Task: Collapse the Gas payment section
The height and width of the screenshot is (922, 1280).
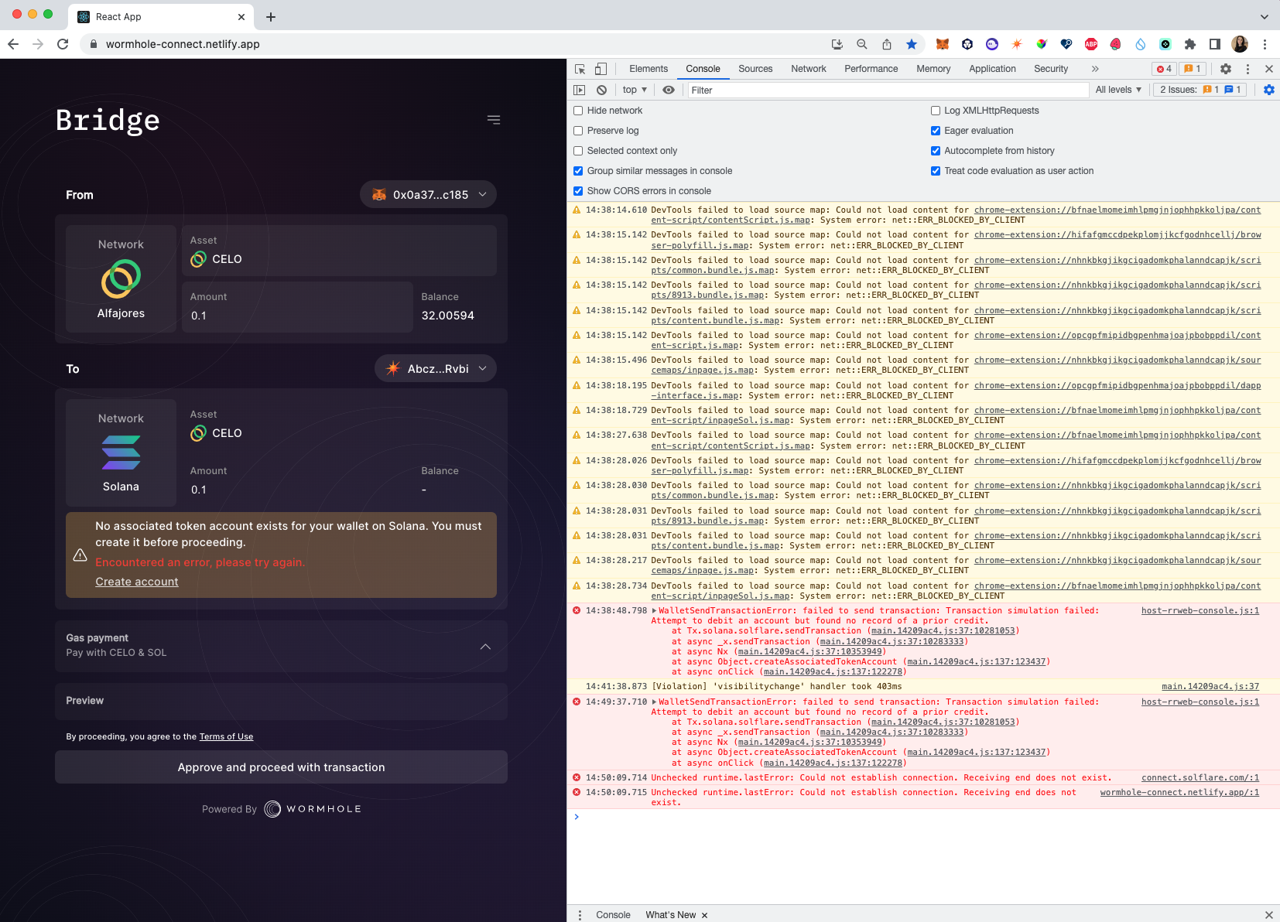Action: pyautogui.click(x=485, y=647)
